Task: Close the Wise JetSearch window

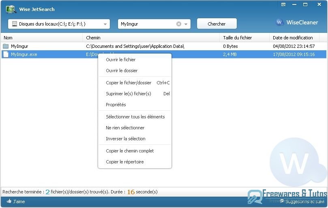Action: point(319,4)
